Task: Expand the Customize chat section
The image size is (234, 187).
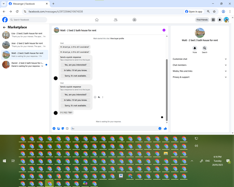Action: (199, 59)
